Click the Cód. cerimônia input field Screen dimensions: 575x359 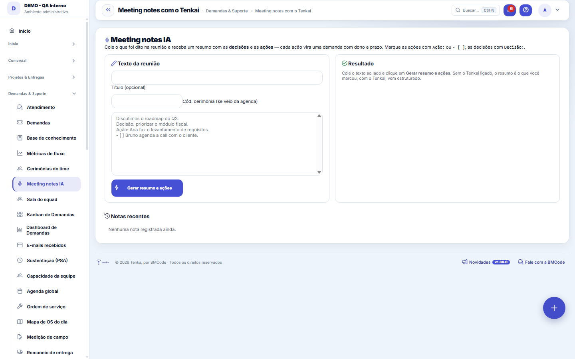(x=147, y=101)
